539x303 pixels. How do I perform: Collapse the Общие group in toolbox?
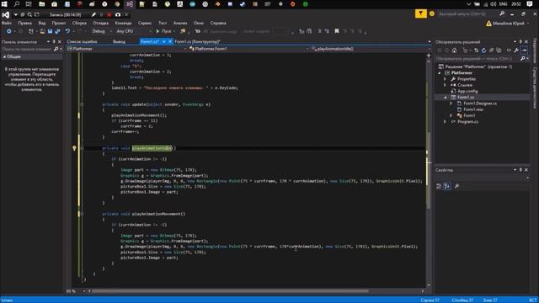pos(4,56)
